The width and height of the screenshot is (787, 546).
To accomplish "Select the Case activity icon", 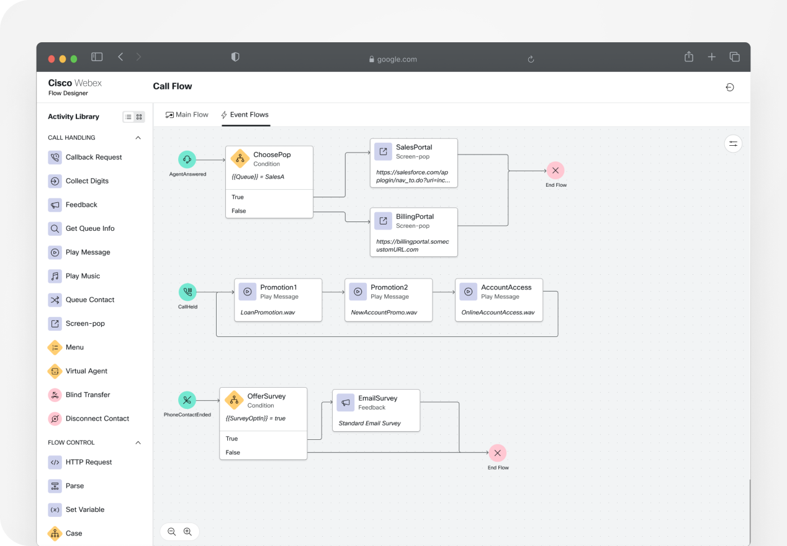I will [x=55, y=534].
